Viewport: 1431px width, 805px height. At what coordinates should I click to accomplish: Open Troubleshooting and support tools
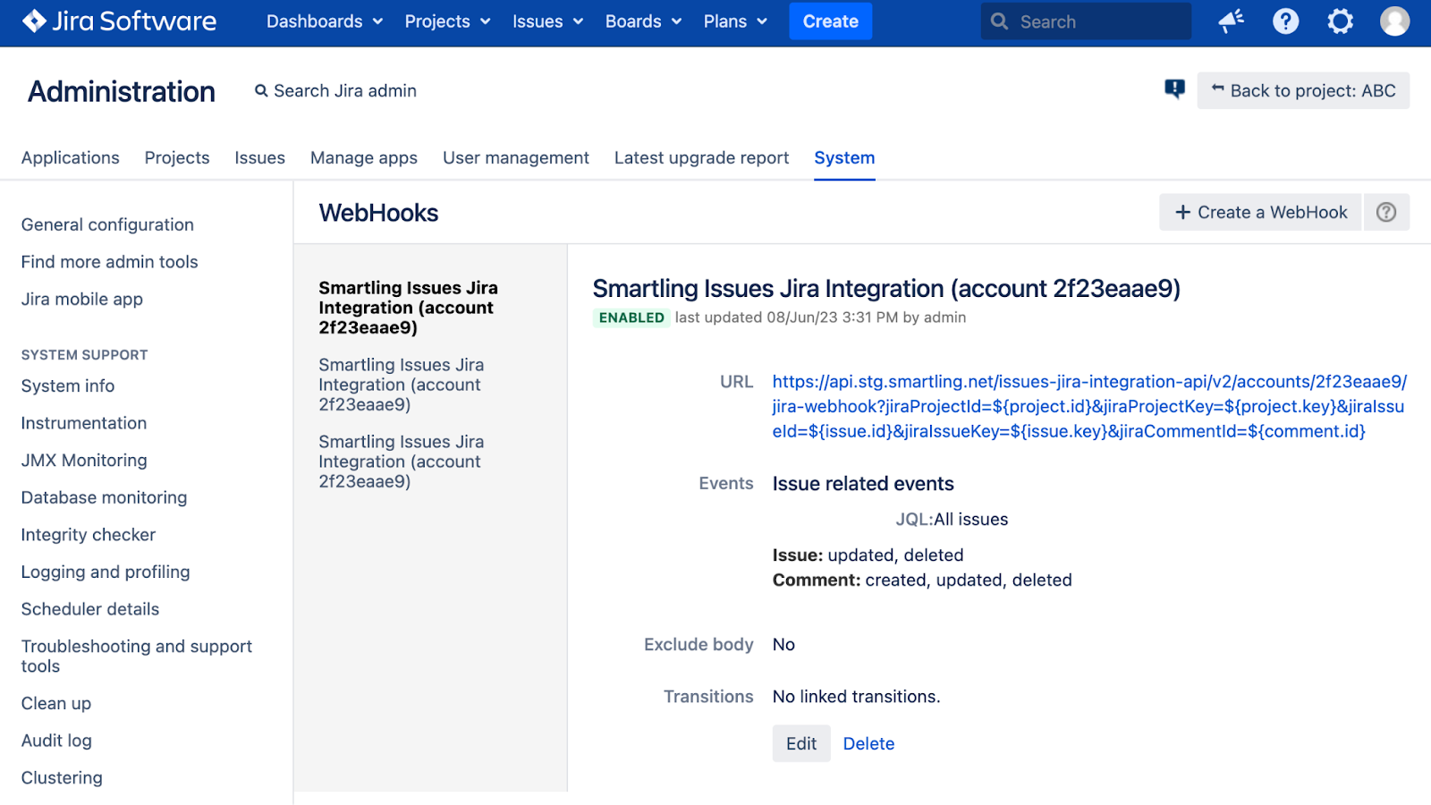(137, 657)
